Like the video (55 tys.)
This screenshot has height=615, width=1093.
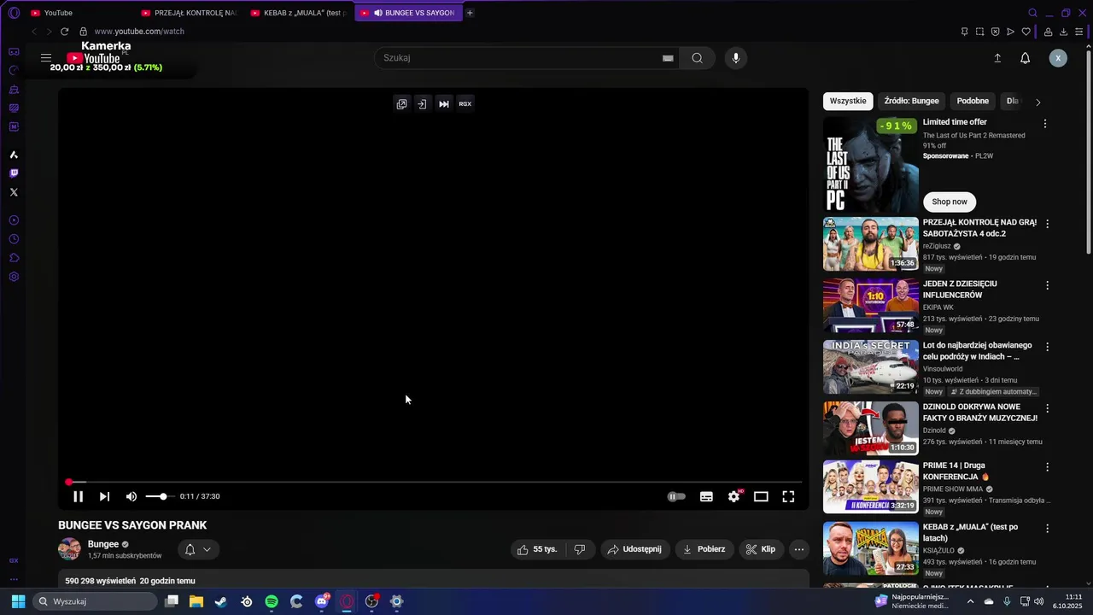537,549
